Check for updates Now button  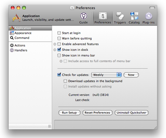click(131, 75)
